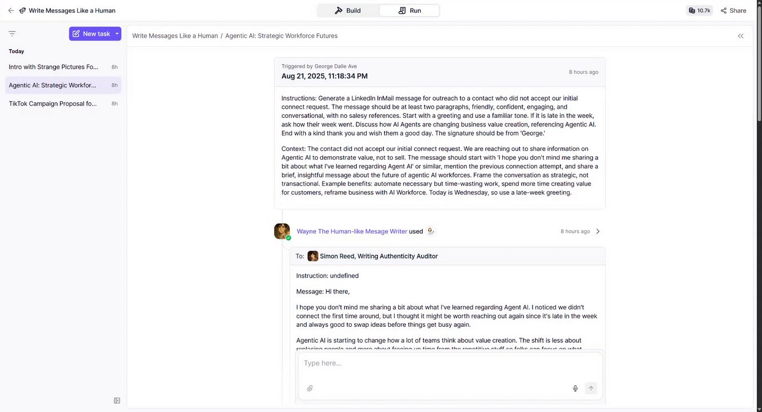Open the task filter icon

click(12, 34)
